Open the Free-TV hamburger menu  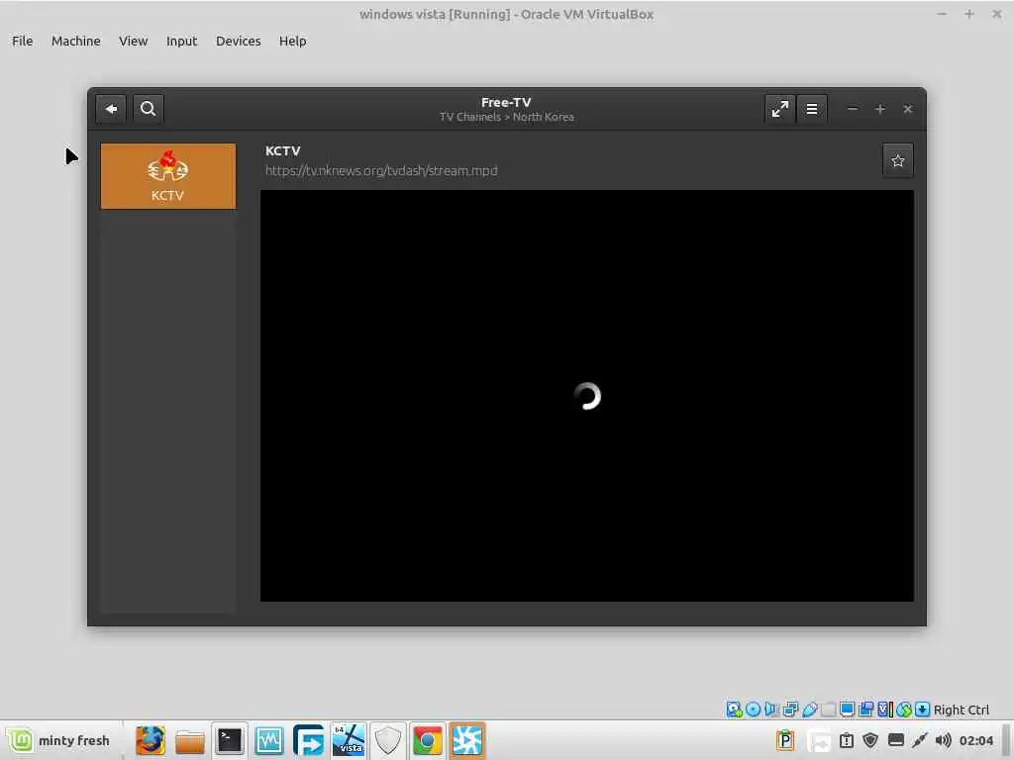[x=812, y=109]
